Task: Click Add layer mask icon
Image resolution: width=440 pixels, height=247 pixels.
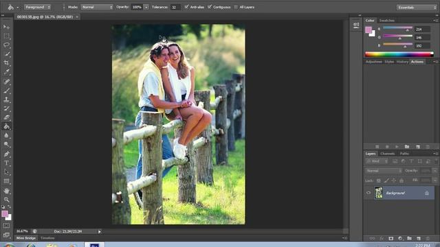Action: 391,238
